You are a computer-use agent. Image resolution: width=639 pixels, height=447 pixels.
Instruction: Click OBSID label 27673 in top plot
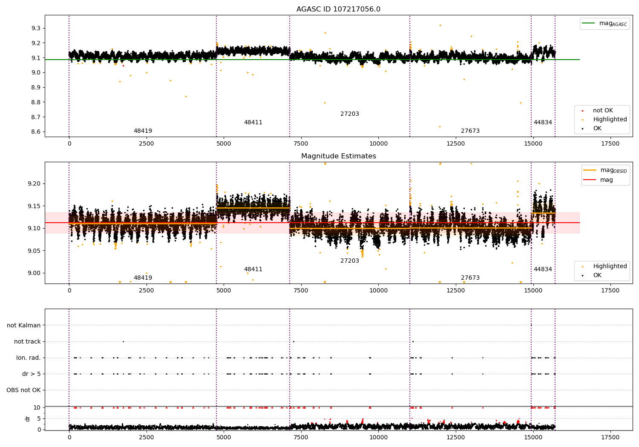[x=470, y=131]
